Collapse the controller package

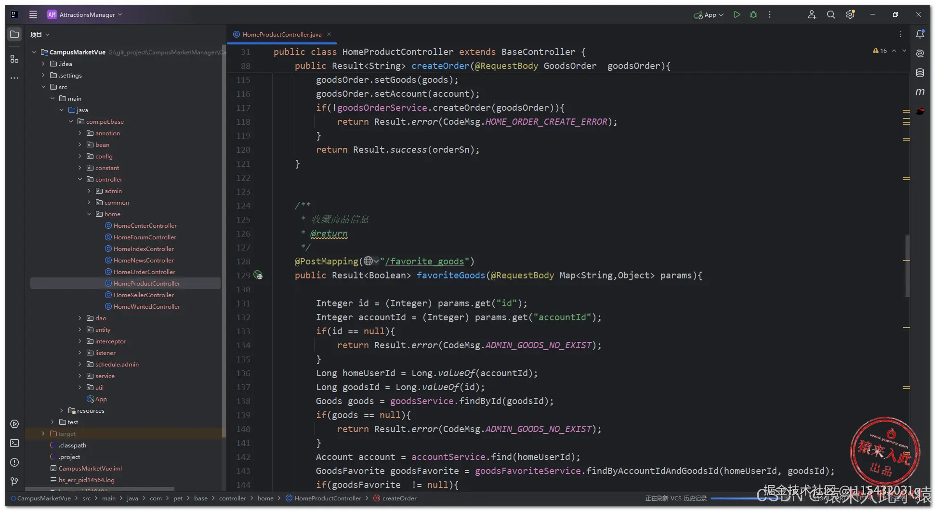click(x=80, y=179)
